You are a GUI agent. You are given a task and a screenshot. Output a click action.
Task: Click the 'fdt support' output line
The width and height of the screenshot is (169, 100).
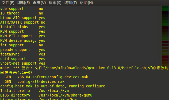point(22,45)
